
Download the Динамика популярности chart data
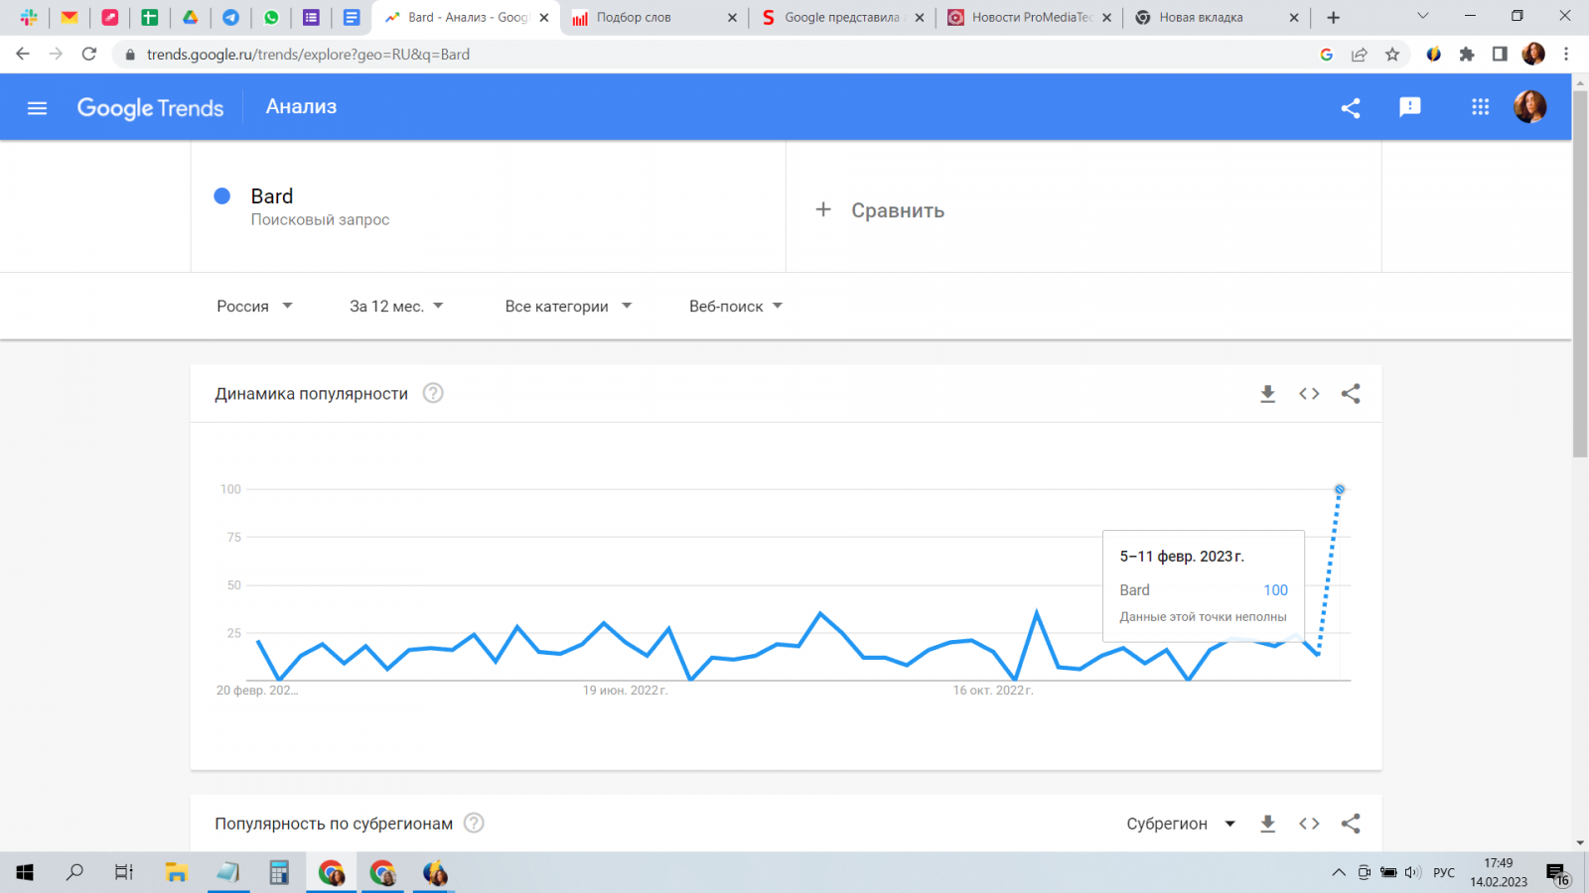pos(1267,394)
